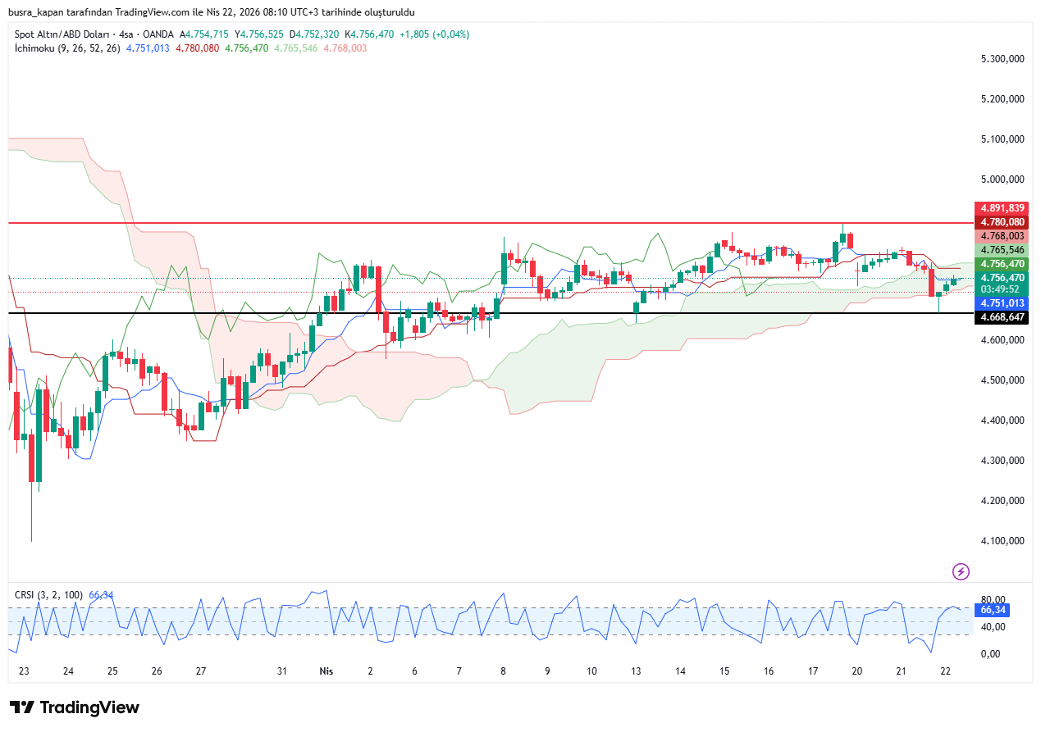The image size is (1041, 732).
Task: Click the Nis month label on time axis
Action: [326, 671]
